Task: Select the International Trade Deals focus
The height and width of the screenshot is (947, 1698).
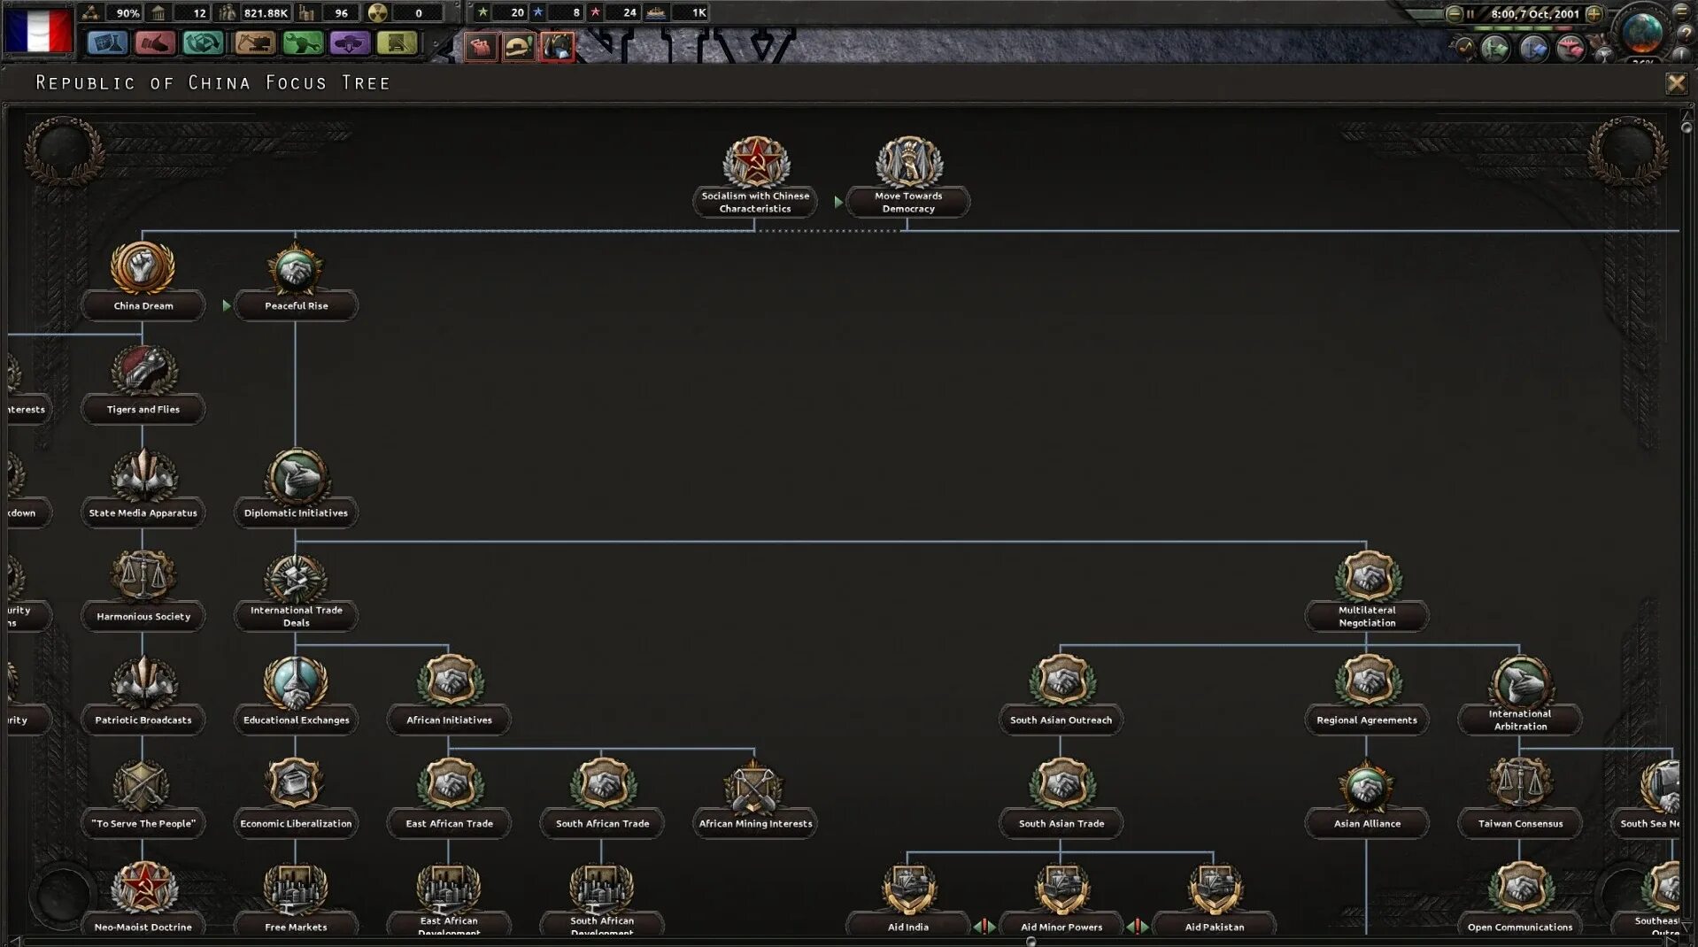Action: 296,590
